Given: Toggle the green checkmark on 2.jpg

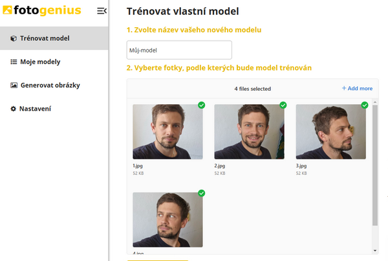Looking at the screenshot, I should coord(283,105).
